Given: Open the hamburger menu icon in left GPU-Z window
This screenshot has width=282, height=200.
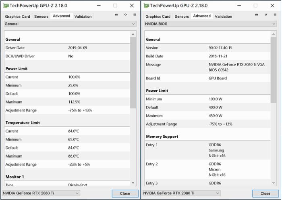Looking at the screenshot, I should coord(135,15).
